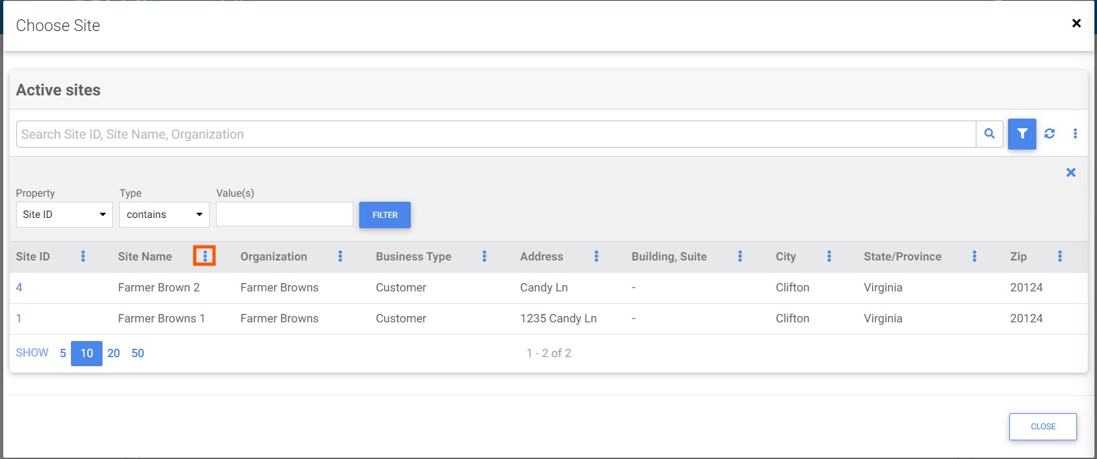Open Organization column options menu
This screenshot has height=459, width=1097.
(340, 257)
